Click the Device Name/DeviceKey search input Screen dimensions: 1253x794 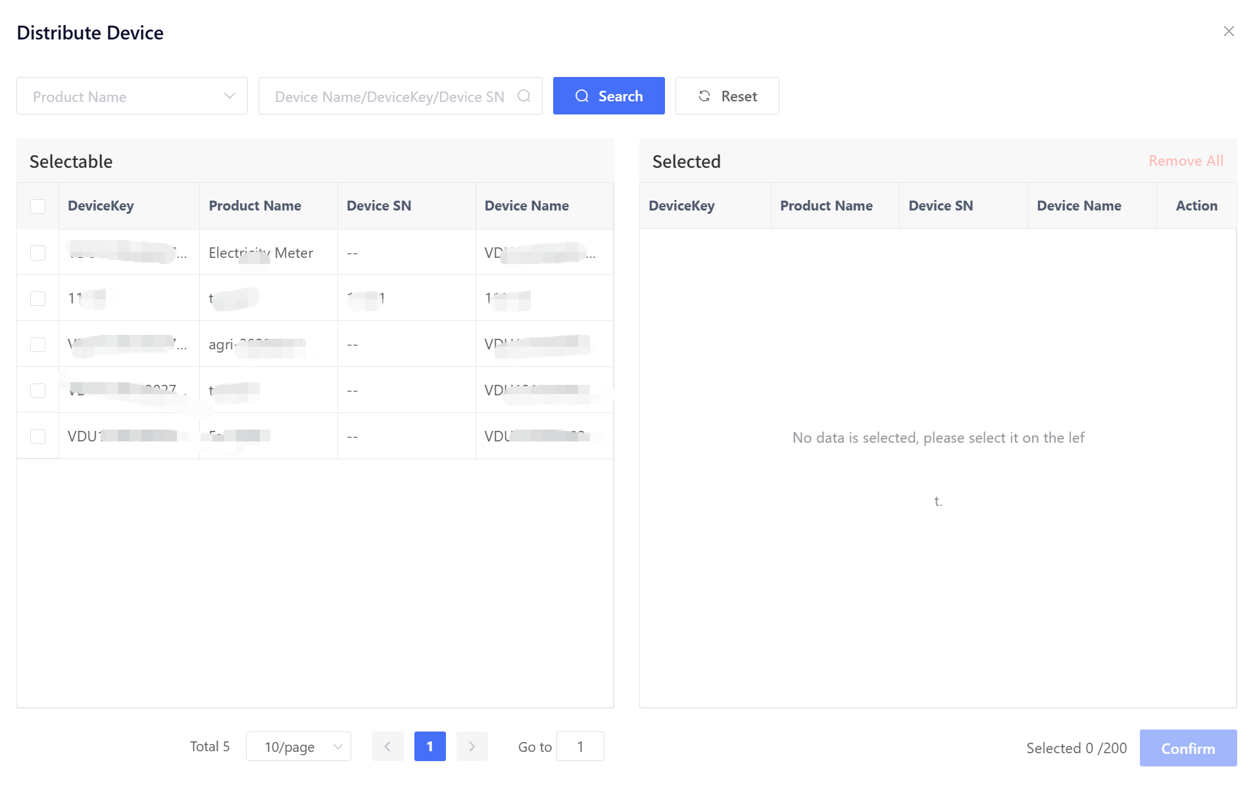[x=389, y=96]
